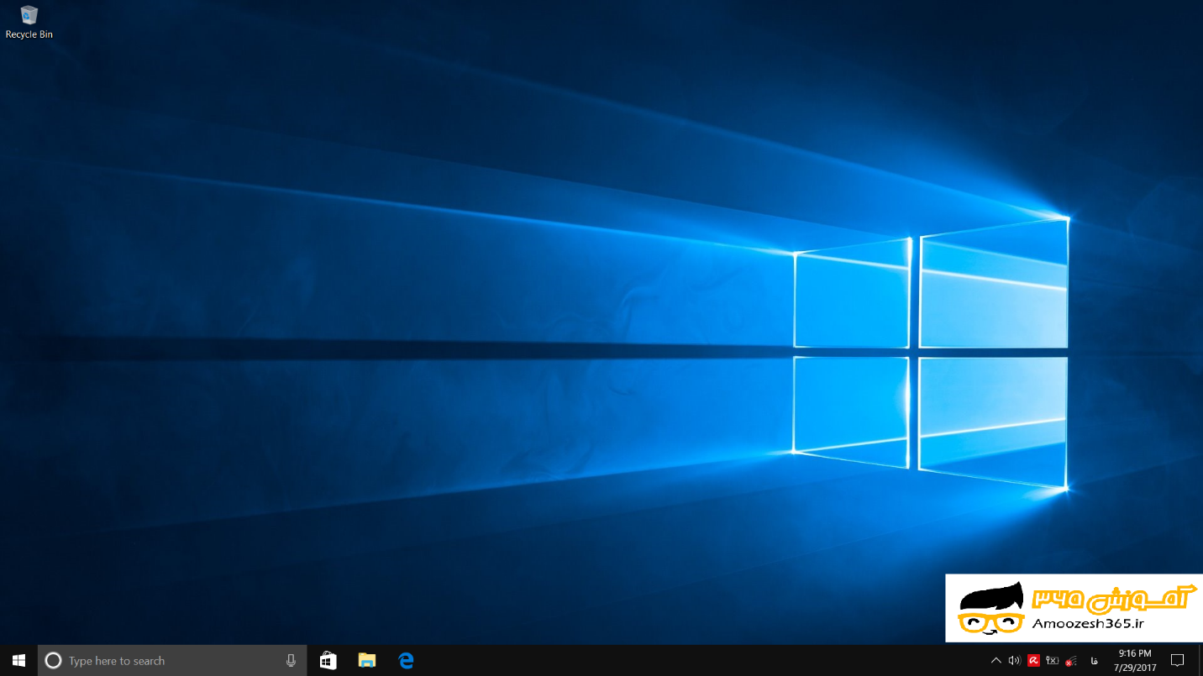
Task: Open the Microsoft Store from the taskbar
Action: coord(328,661)
